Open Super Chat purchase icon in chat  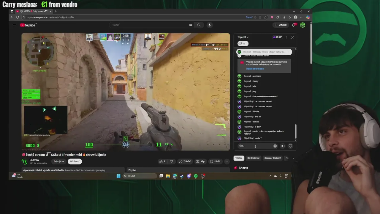click(x=283, y=146)
